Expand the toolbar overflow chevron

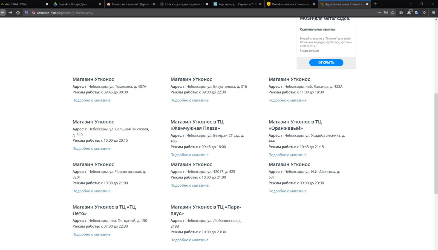click(424, 13)
